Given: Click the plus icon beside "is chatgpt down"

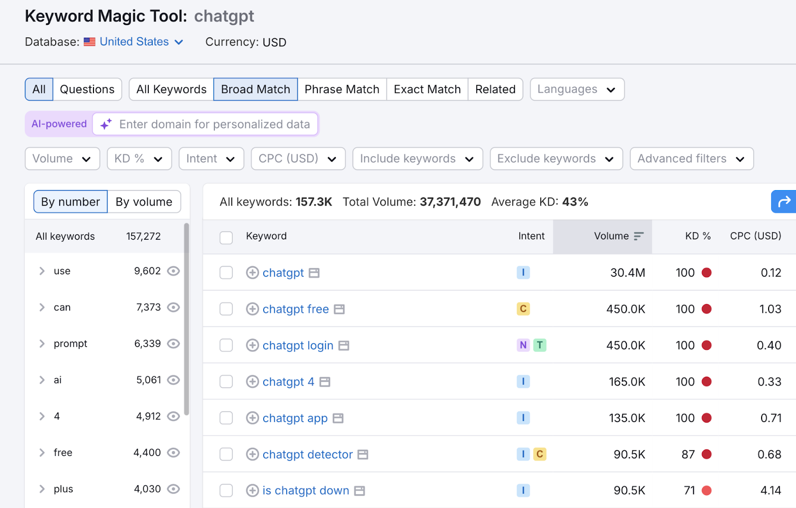Looking at the screenshot, I should pos(252,491).
